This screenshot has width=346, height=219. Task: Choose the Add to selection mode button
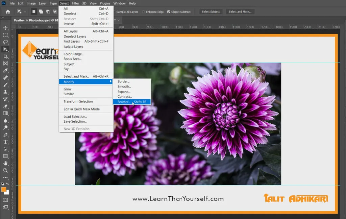pos(41,11)
